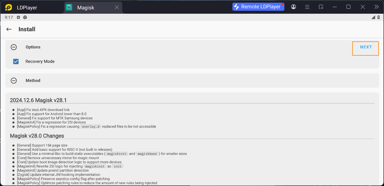Click '[Zygisk] Update internal JNI hooking implementation'
The height and width of the screenshot is (186, 384).
(x=58, y=175)
